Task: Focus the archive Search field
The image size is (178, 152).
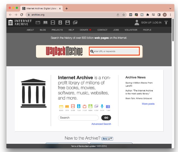Action: (78, 118)
